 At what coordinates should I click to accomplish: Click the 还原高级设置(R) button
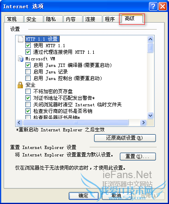[125, 138]
